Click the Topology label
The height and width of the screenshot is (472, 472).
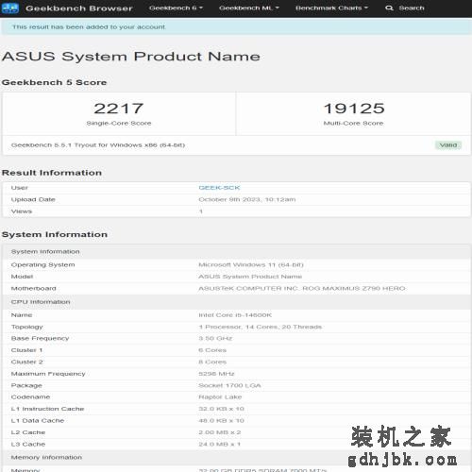pyautogui.click(x=26, y=327)
